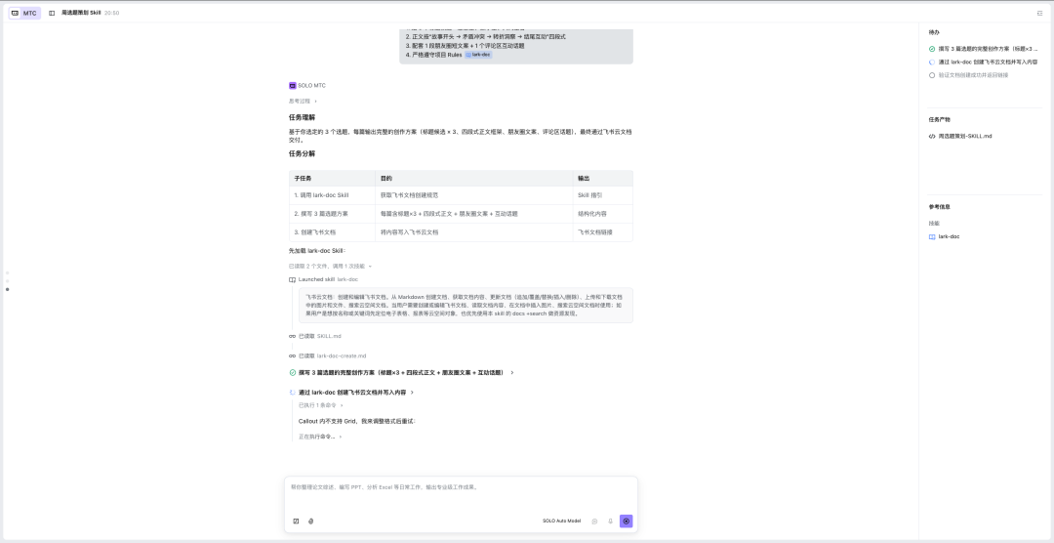This screenshot has height=543, width=1054.
Task: Click the purple stop generation button
Action: pos(626,521)
